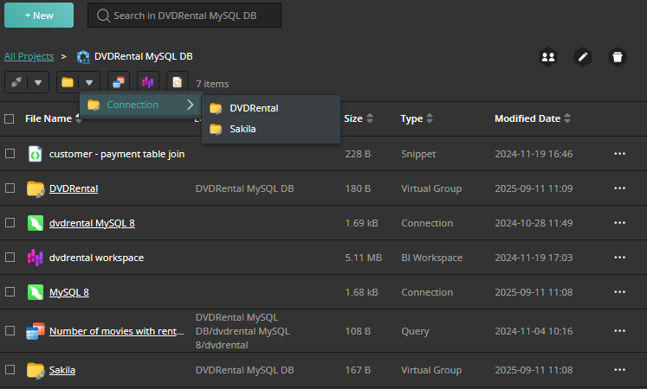647x389 pixels.
Task: Choose DVDRental from the Connection submenu
Action: click(x=254, y=108)
